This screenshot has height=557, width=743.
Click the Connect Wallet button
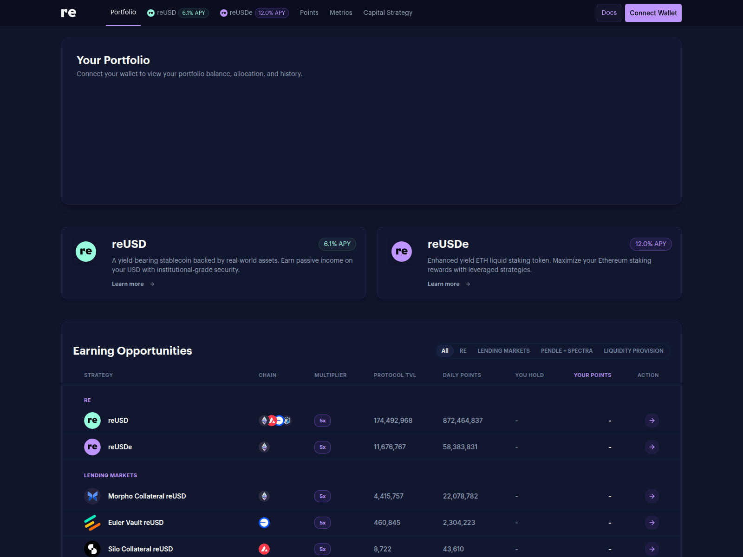point(653,13)
